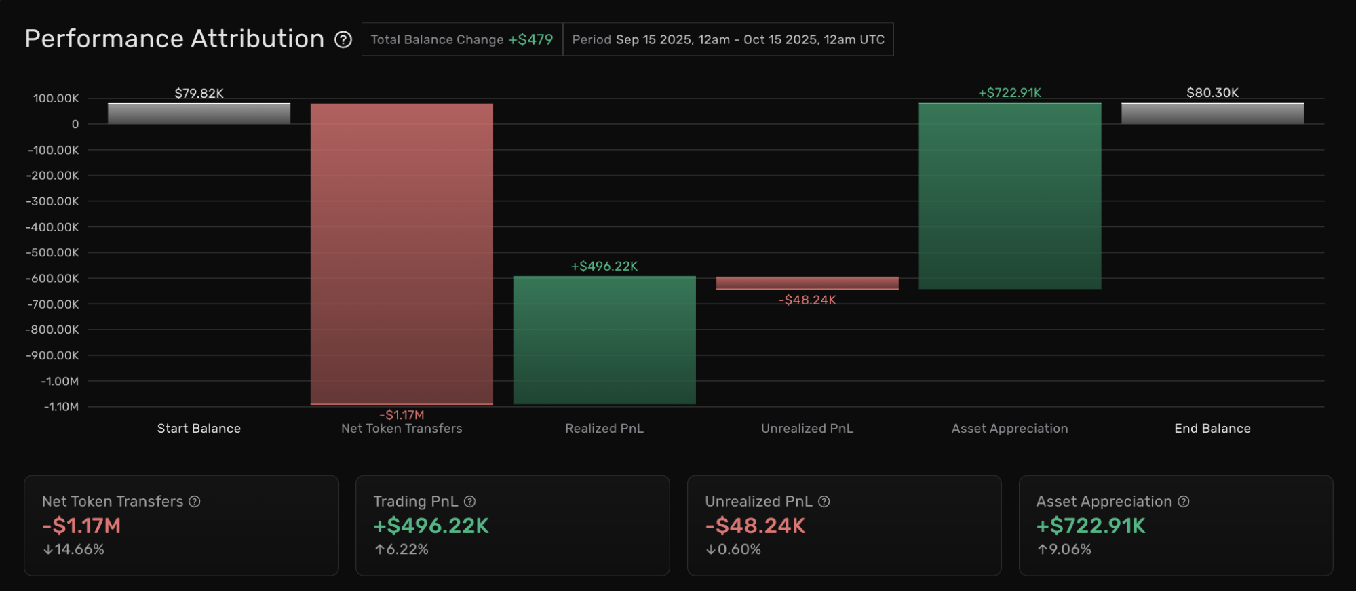Click the Realized PnL x-axis label
The height and width of the screenshot is (592, 1356).
(x=604, y=429)
